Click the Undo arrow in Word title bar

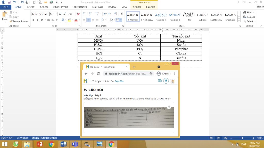(15, 2)
